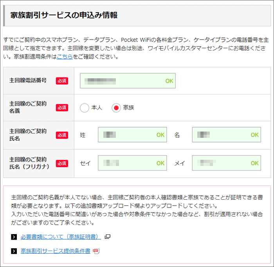Click the 必須 badge next to 主回線電話番号
This screenshot has height=267, width=274.
pyautogui.click(x=62, y=81)
